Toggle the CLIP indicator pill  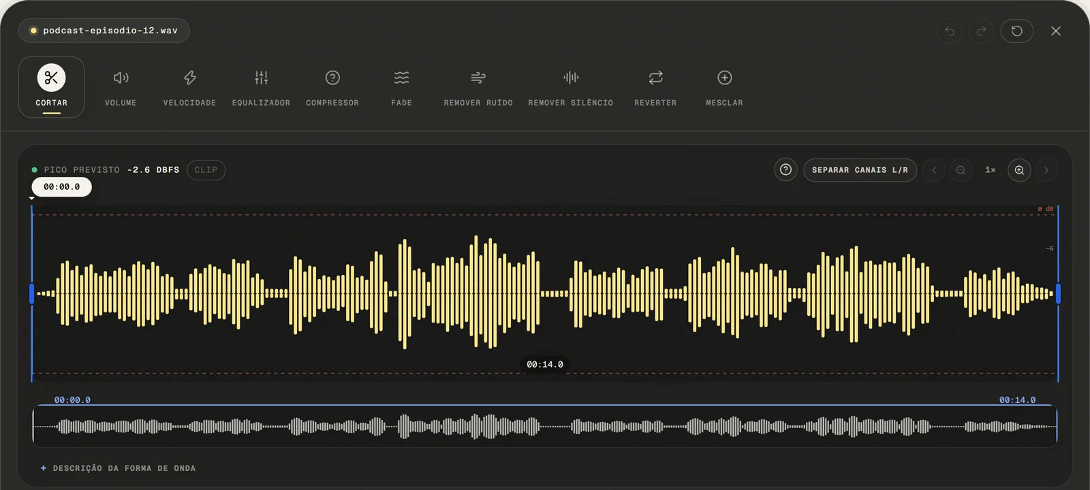point(206,169)
